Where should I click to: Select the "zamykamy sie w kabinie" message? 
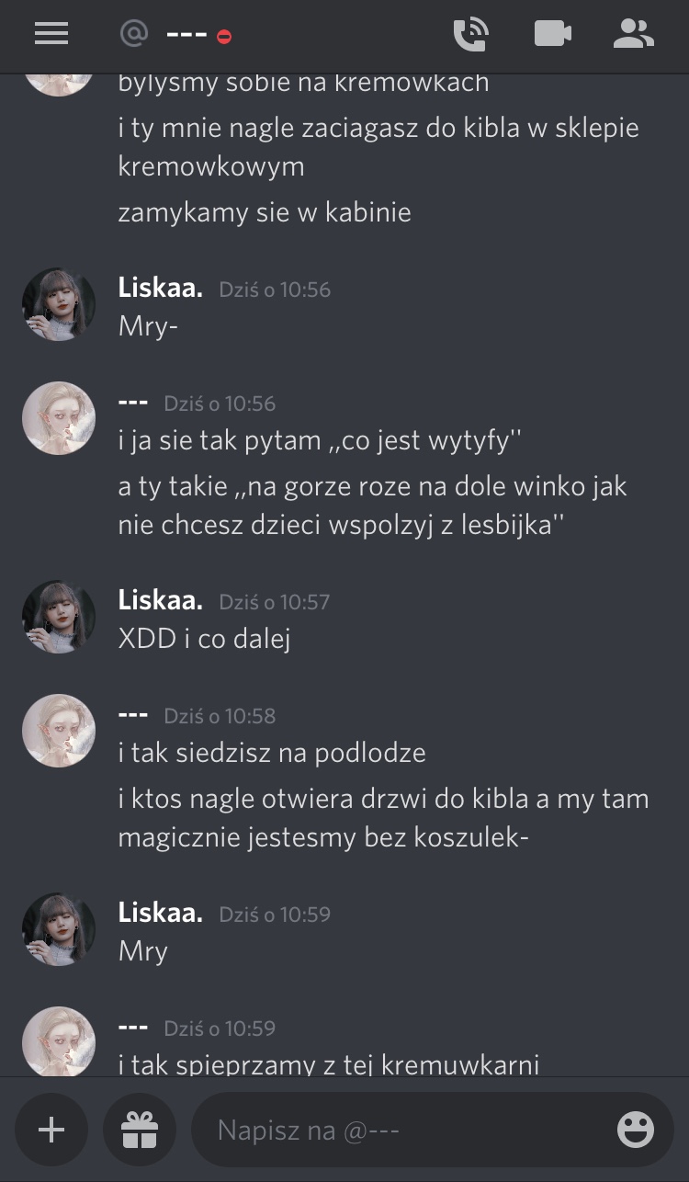click(265, 212)
